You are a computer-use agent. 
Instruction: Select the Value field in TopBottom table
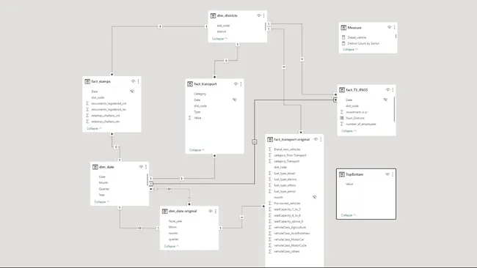point(349,184)
